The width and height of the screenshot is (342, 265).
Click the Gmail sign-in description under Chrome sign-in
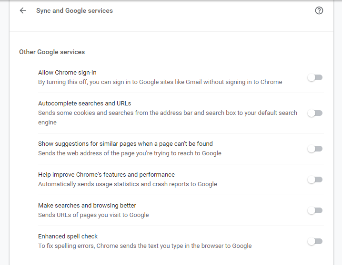[160, 82]
